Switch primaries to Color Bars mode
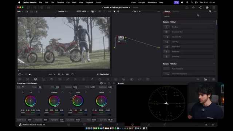 (105, 83)
